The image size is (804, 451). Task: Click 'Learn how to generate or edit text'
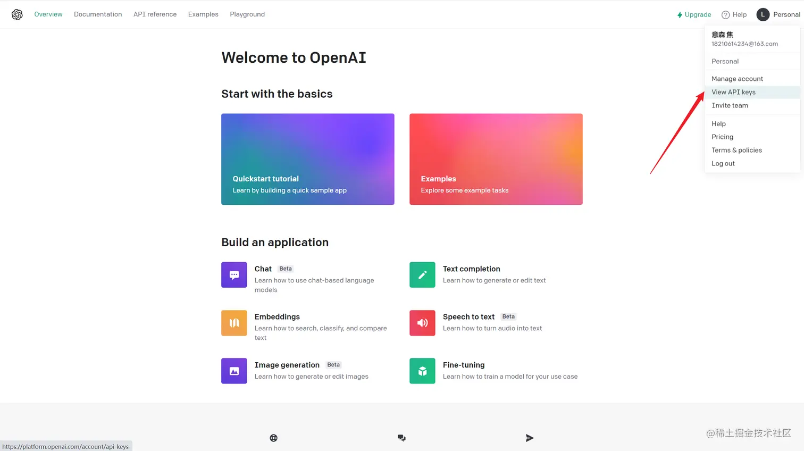pyautogui.click(x=495, y=280)
